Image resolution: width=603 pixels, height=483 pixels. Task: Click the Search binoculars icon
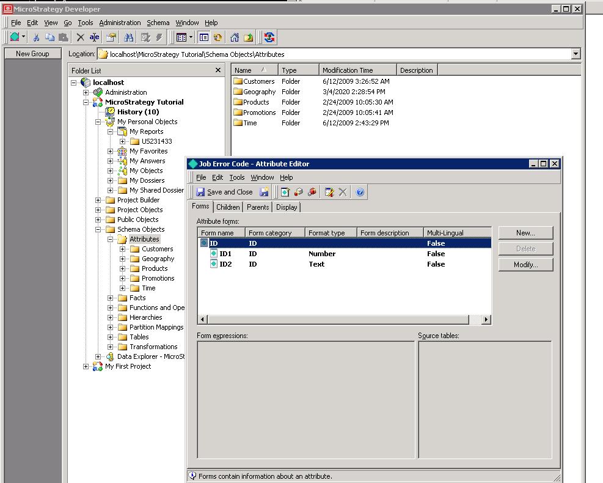(x=128, y=37)
